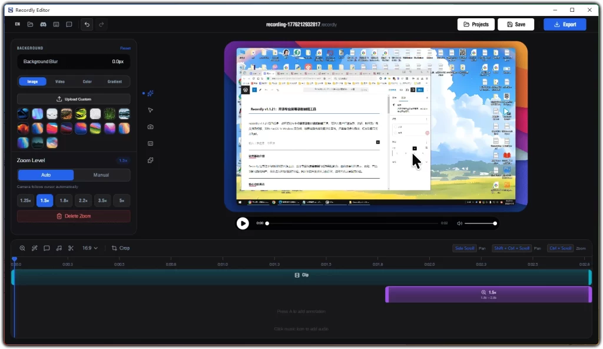The width and height of the screenshot is (603, 349).
Task: Click the undo arrow icon
Action: point(87,24)
